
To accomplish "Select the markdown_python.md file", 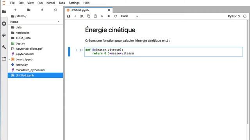I will [36, 70].
